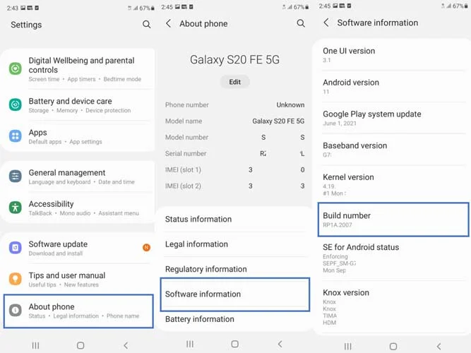The width and height of the screenshot is (471, 353).
Task: Tap back button on About phone navbar
Action: (280, 344)
